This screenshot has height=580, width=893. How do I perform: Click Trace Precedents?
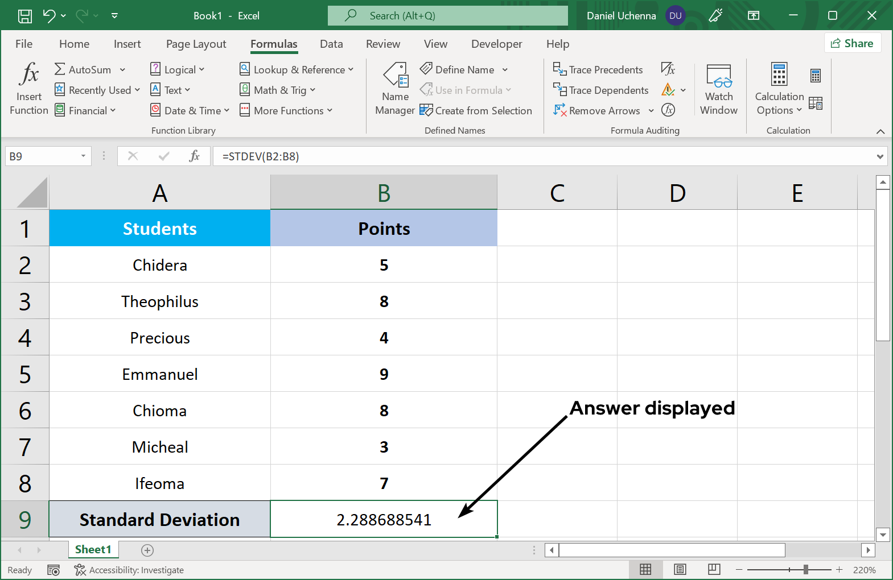coord(598,69)
